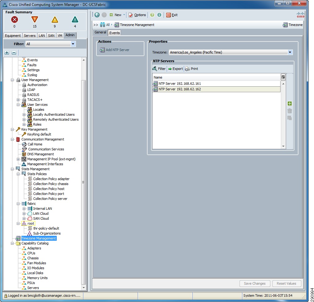The height and width of the screenshot is (302, 314).
Task: Click the Options button label
Action: (140, 15)
